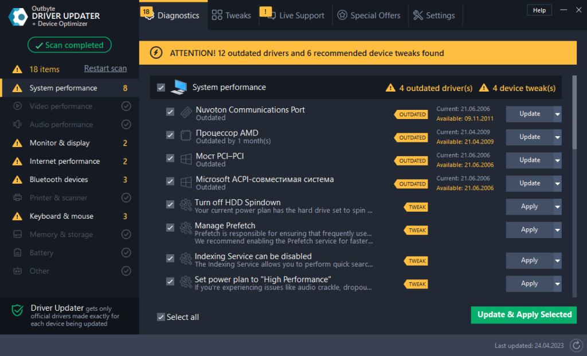Click the Процессор AMD chip icon

[186, 136]
